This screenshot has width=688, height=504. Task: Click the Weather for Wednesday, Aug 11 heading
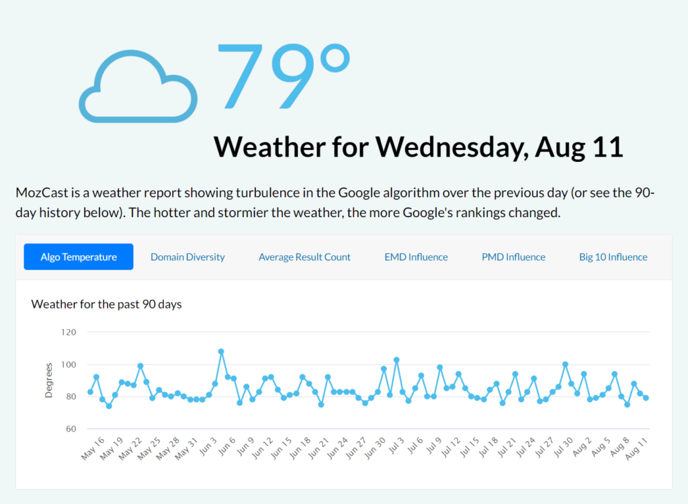(x=418, y=146)
